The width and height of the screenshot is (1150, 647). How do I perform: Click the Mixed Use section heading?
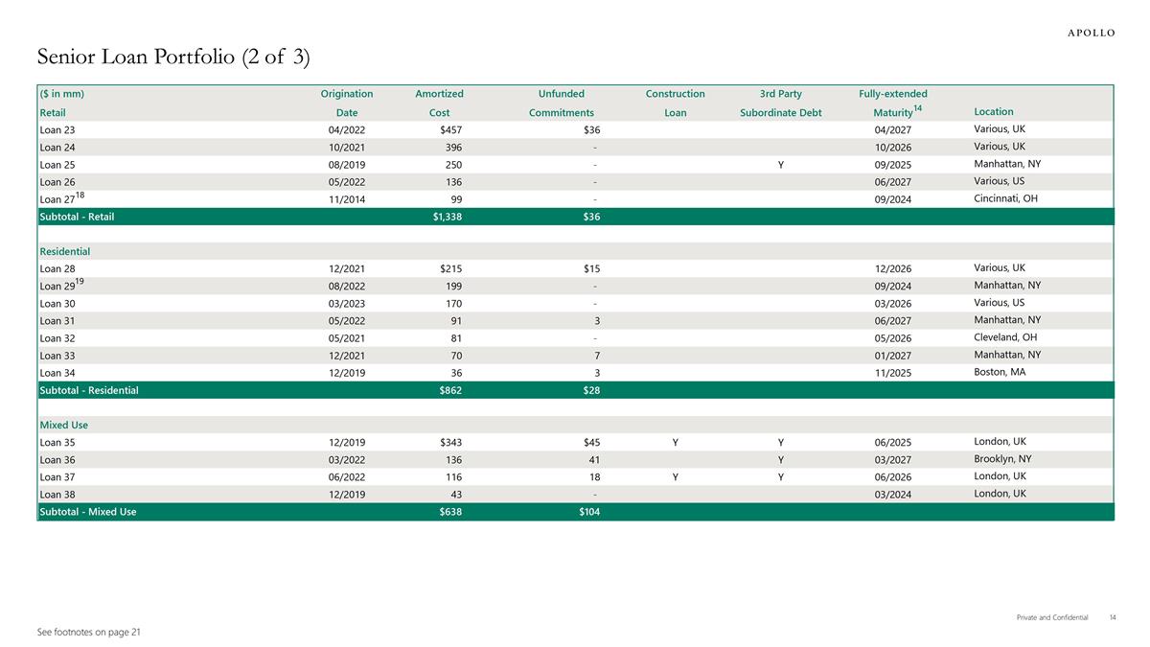pos(64,426)
